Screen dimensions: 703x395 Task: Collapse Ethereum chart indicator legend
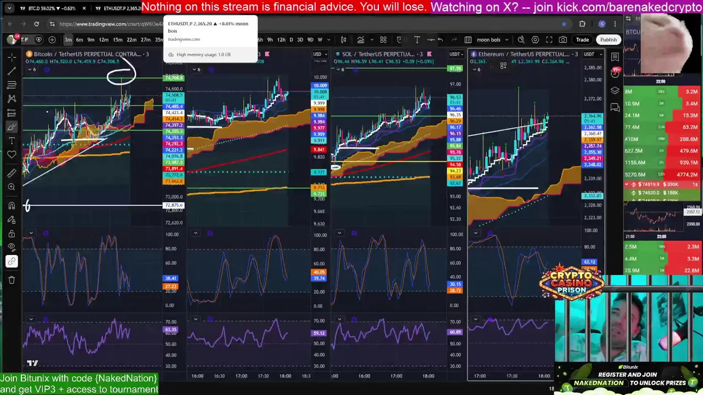pyautogui.click(x=476, y=69)
